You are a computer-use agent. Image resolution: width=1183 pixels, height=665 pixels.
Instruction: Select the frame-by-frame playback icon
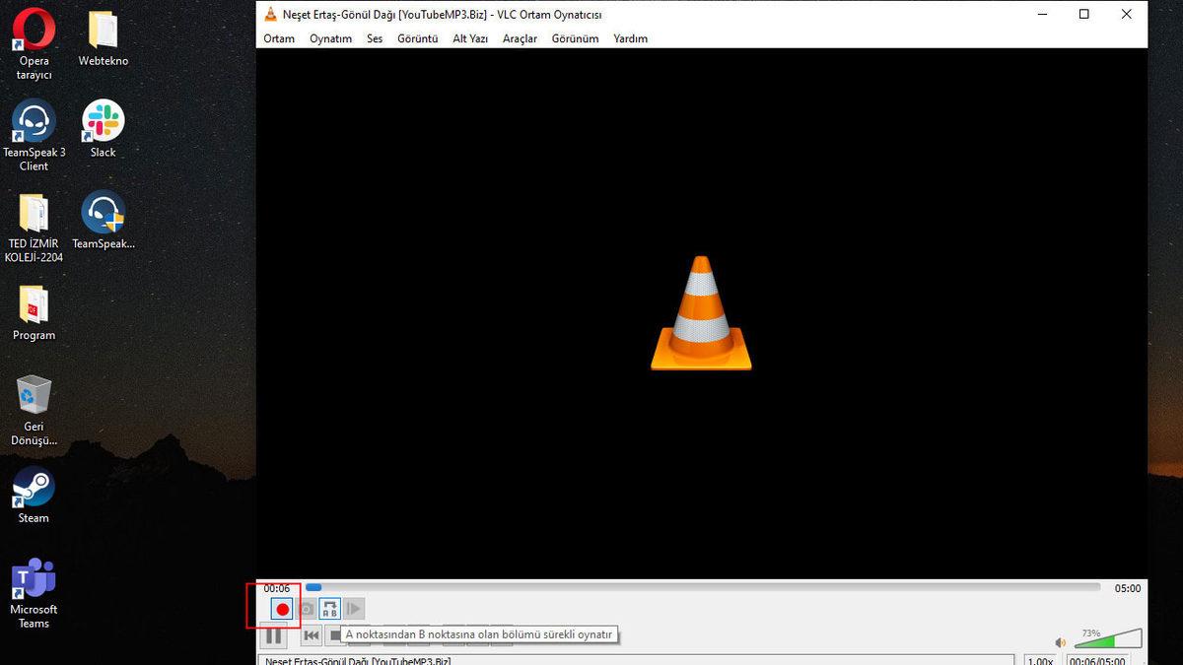353,608
